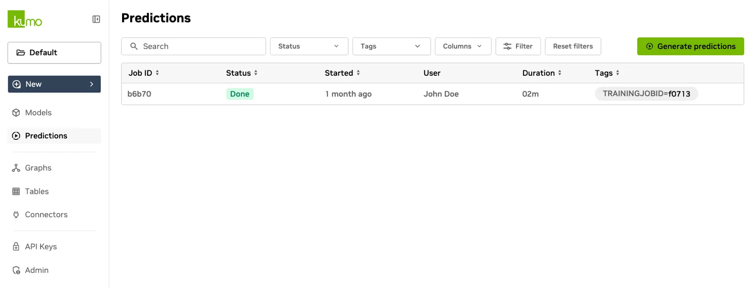This screenshot has height=288, width=754.
Task: Click the Tables grid icon
Action: pos(16,192)
